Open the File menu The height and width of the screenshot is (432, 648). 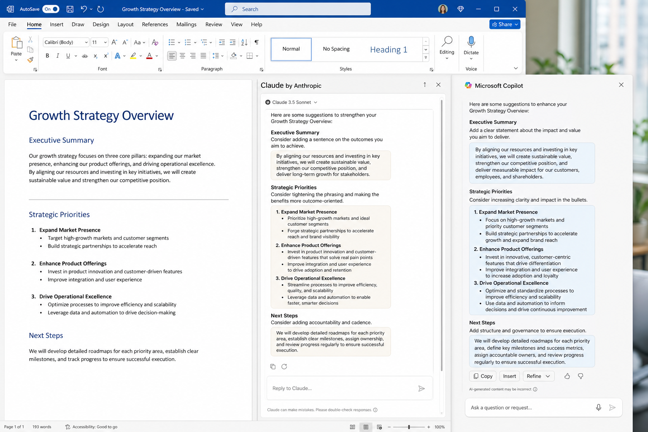coord(12,24)
